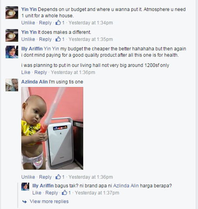Image resolution: width=198 pixels, height=209 pixels.
Task: Click thumbs-up icon under Azlinda Alin's photo comment
Action: coord(58,177)
